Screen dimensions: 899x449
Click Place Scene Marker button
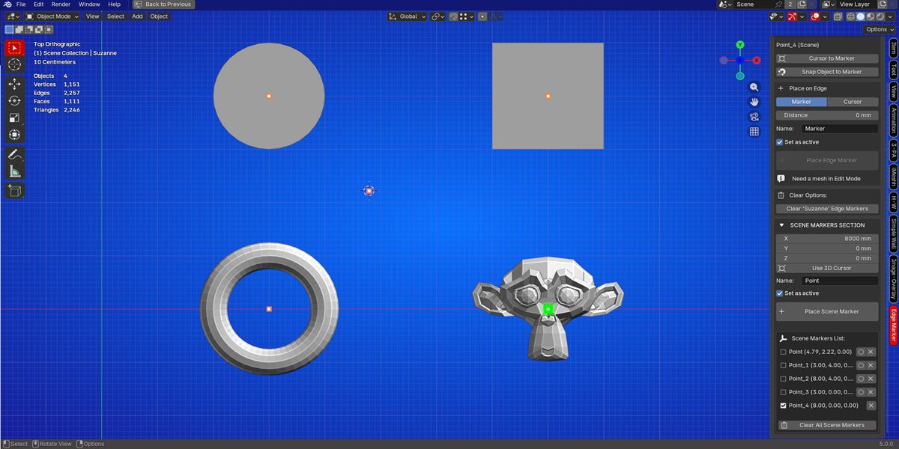827,311
